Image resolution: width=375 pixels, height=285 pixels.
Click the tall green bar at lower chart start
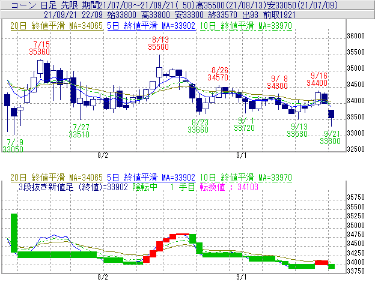pos(14,233)
